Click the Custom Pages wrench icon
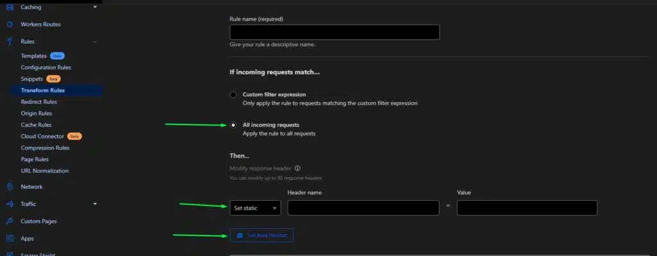The image size is (657, 256). coord(10,221)
